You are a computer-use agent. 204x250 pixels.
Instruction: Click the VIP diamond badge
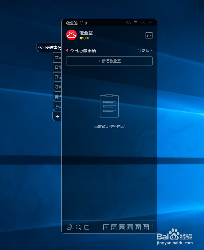(84, 38)
